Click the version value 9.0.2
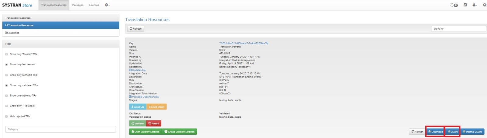The width and height of the screenshot is (487, 138). (x=222, y=50)
